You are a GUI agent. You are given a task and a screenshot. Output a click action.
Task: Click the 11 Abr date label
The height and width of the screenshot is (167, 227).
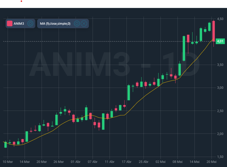click(x=110, y=162)
